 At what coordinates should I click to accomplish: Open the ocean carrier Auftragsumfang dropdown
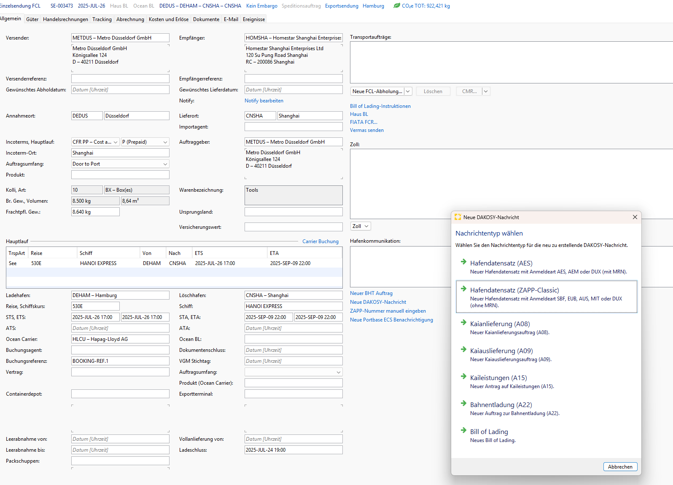(338, 372)
